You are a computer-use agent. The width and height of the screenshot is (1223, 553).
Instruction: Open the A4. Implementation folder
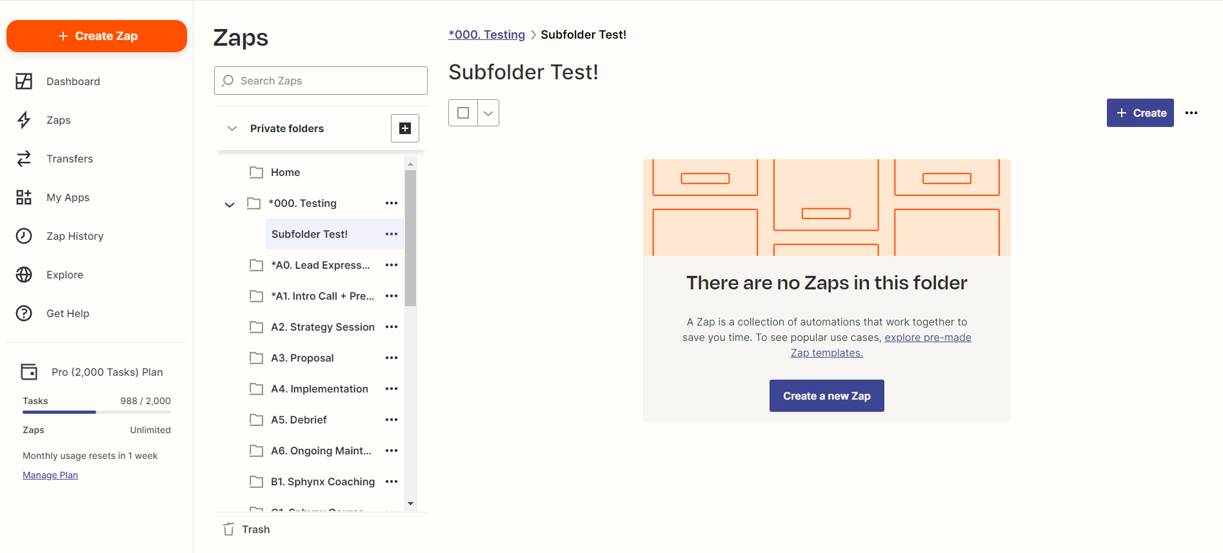click(319, 389)
